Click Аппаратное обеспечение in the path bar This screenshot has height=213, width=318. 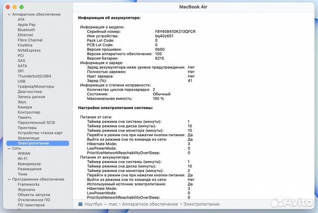tap(149, 204)
